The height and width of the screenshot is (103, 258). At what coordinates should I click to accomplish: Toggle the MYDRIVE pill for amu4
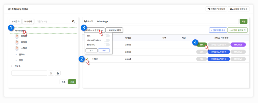[x=238, y=59]
